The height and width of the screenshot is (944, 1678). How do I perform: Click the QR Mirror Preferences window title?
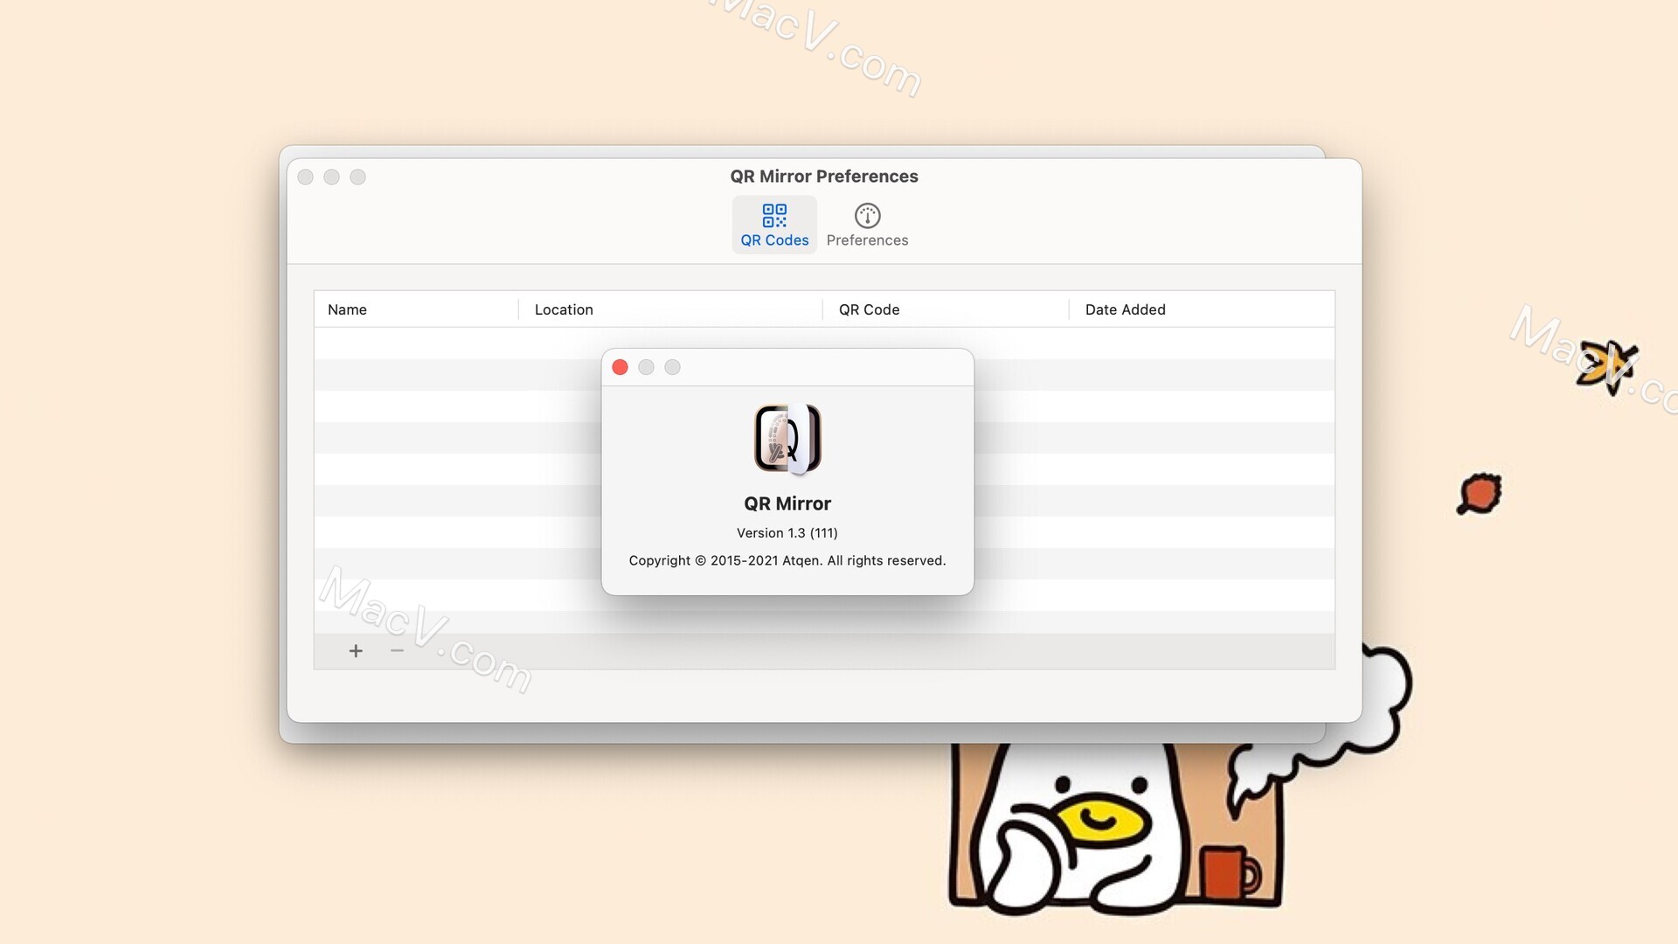click(x=824, y=177)
